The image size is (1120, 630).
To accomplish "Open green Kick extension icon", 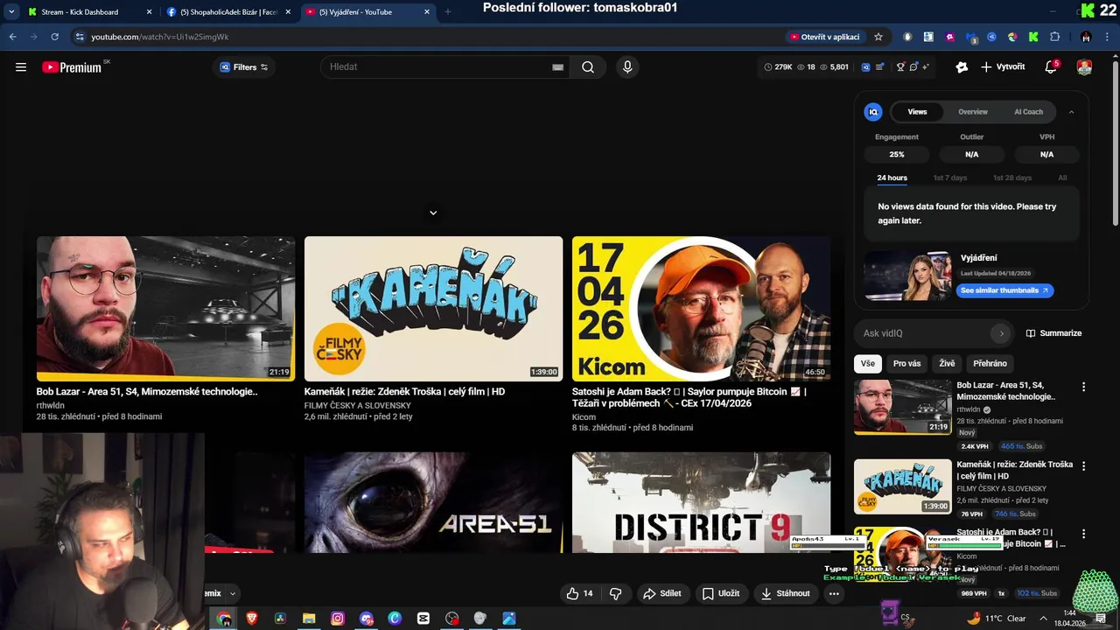I will coord(1033,37).
